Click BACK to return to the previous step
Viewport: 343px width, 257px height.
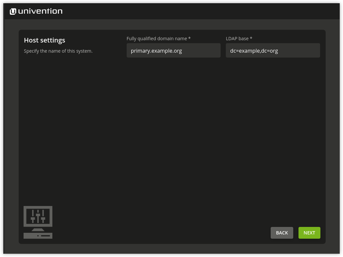282,232
